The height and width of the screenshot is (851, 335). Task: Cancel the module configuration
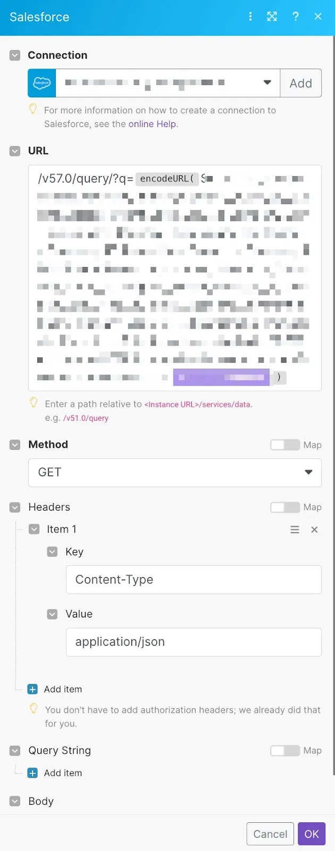pyautogui.click(x=270, y=833)
